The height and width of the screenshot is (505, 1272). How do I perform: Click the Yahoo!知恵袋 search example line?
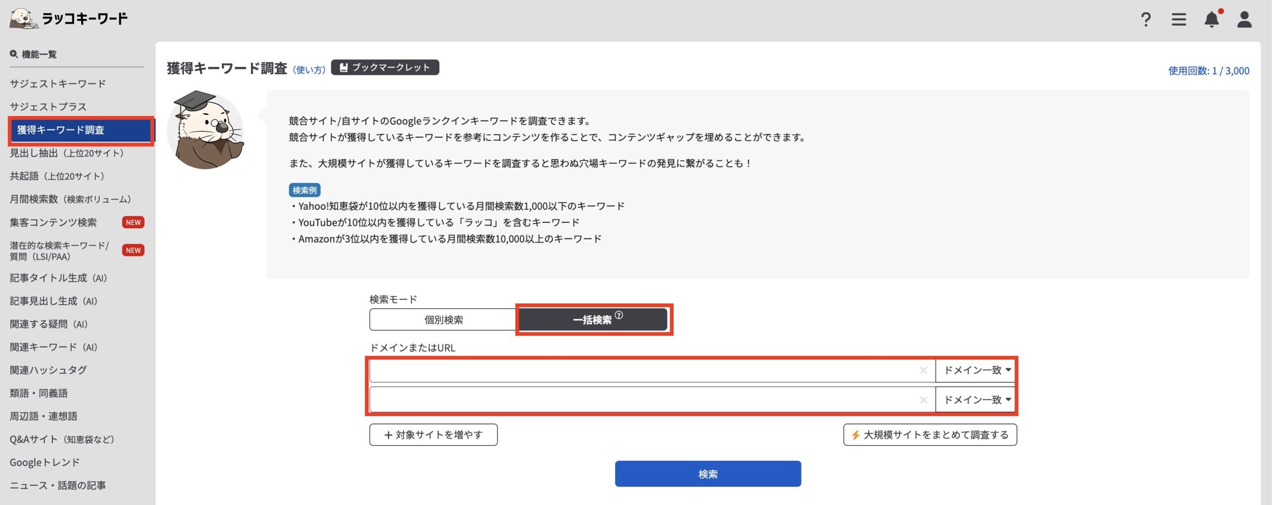click(x=457, y=206)
